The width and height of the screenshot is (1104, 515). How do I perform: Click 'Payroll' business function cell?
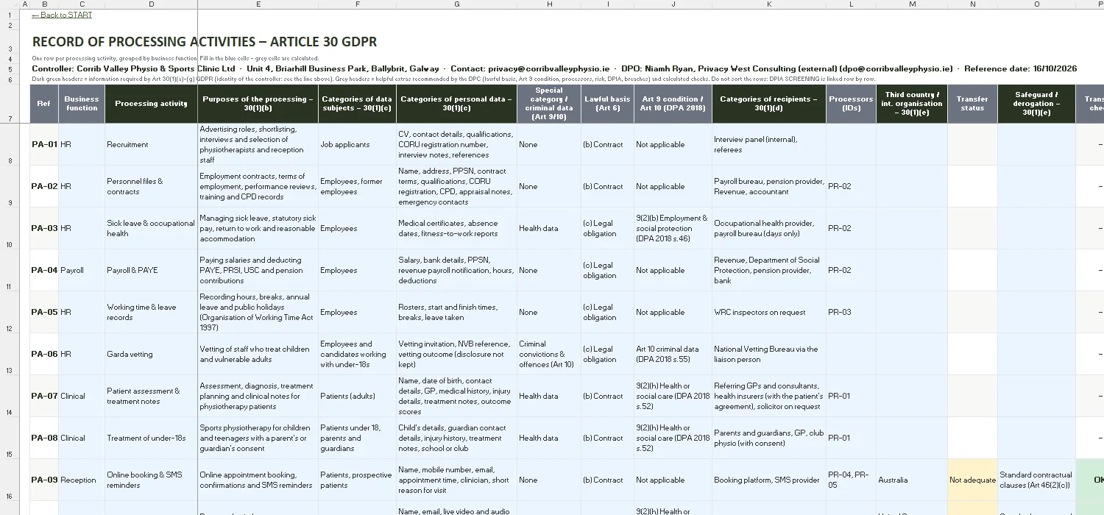click(82, 270)
